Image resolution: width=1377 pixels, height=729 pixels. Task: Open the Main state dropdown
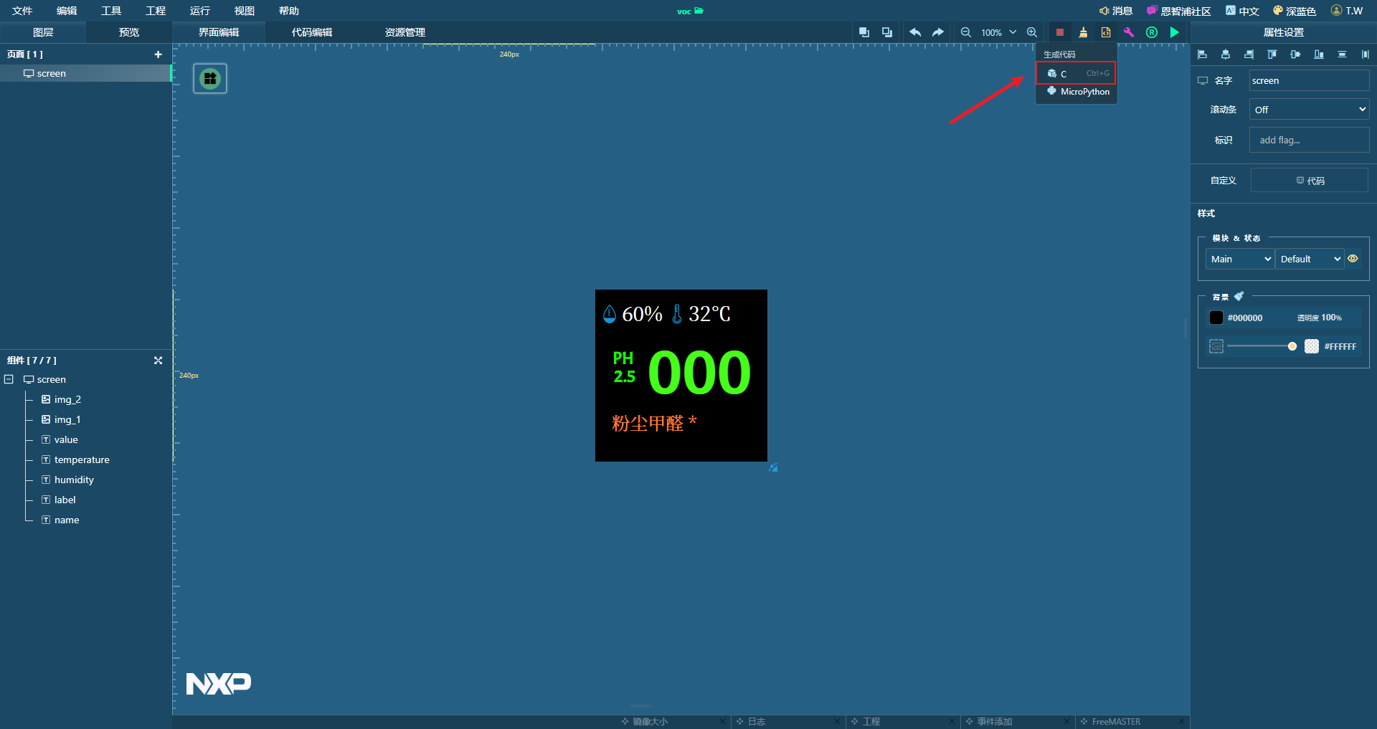(x=1239, y=259)
